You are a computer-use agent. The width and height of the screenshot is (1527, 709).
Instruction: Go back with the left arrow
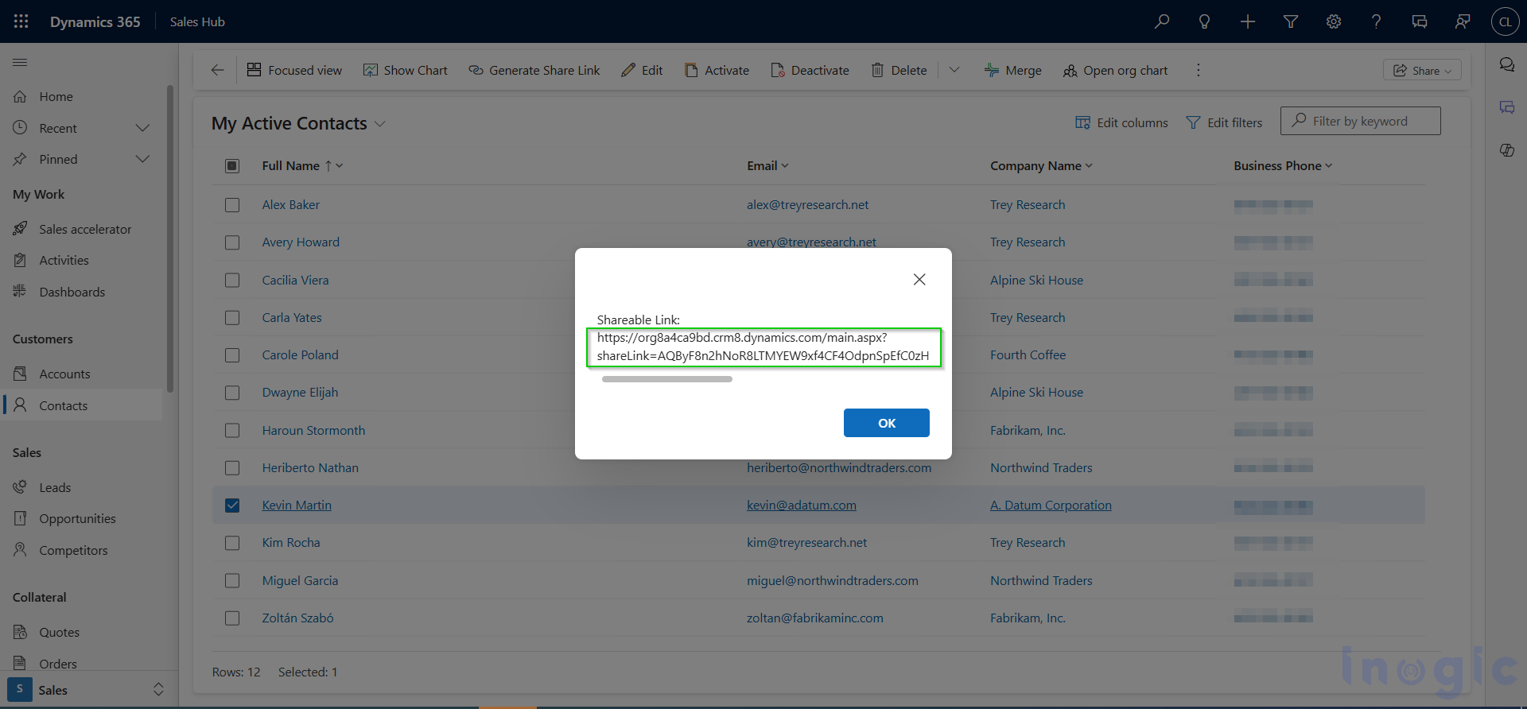[217, 70]
